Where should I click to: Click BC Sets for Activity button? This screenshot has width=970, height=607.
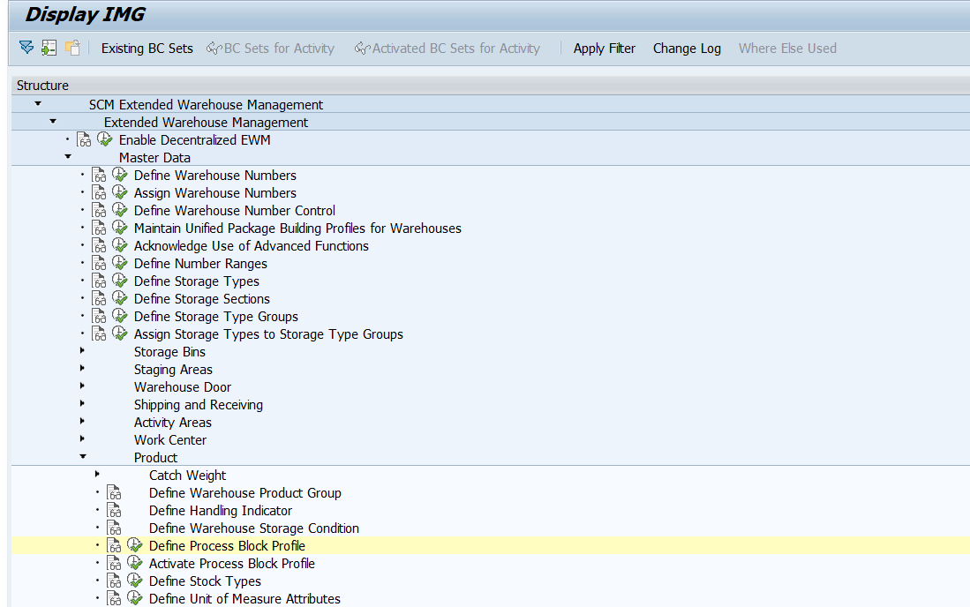[270, 49]
